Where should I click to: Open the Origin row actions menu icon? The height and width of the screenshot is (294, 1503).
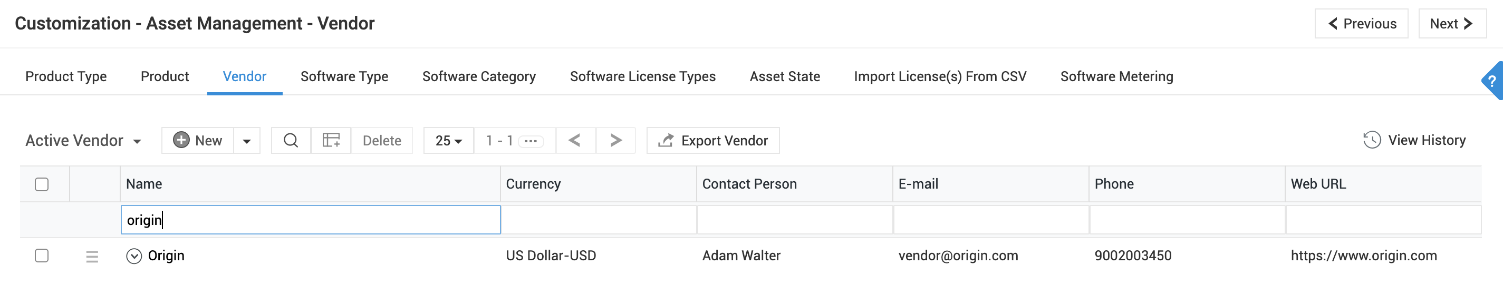pyautogui.click(x=92, y=256)
